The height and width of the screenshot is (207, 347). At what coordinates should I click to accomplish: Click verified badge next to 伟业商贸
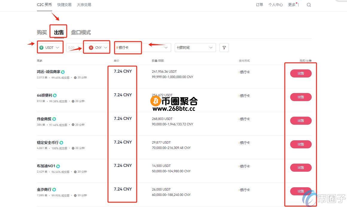[54, 119]
